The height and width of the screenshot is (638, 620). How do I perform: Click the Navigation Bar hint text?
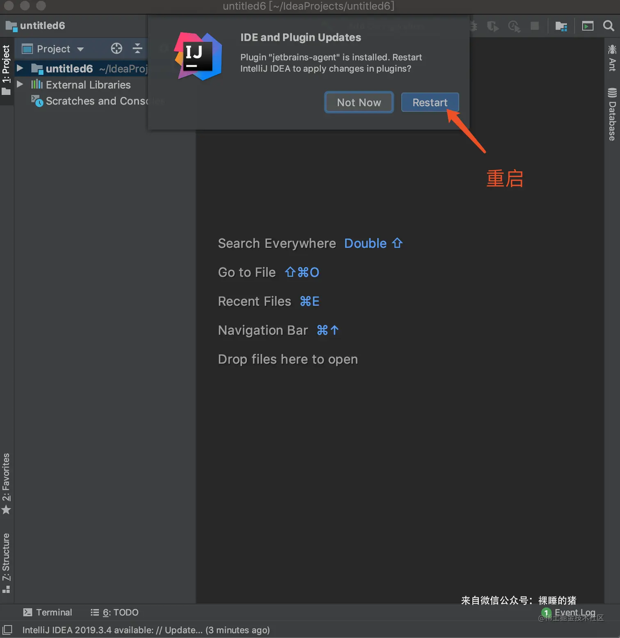(x=263, y=330)
